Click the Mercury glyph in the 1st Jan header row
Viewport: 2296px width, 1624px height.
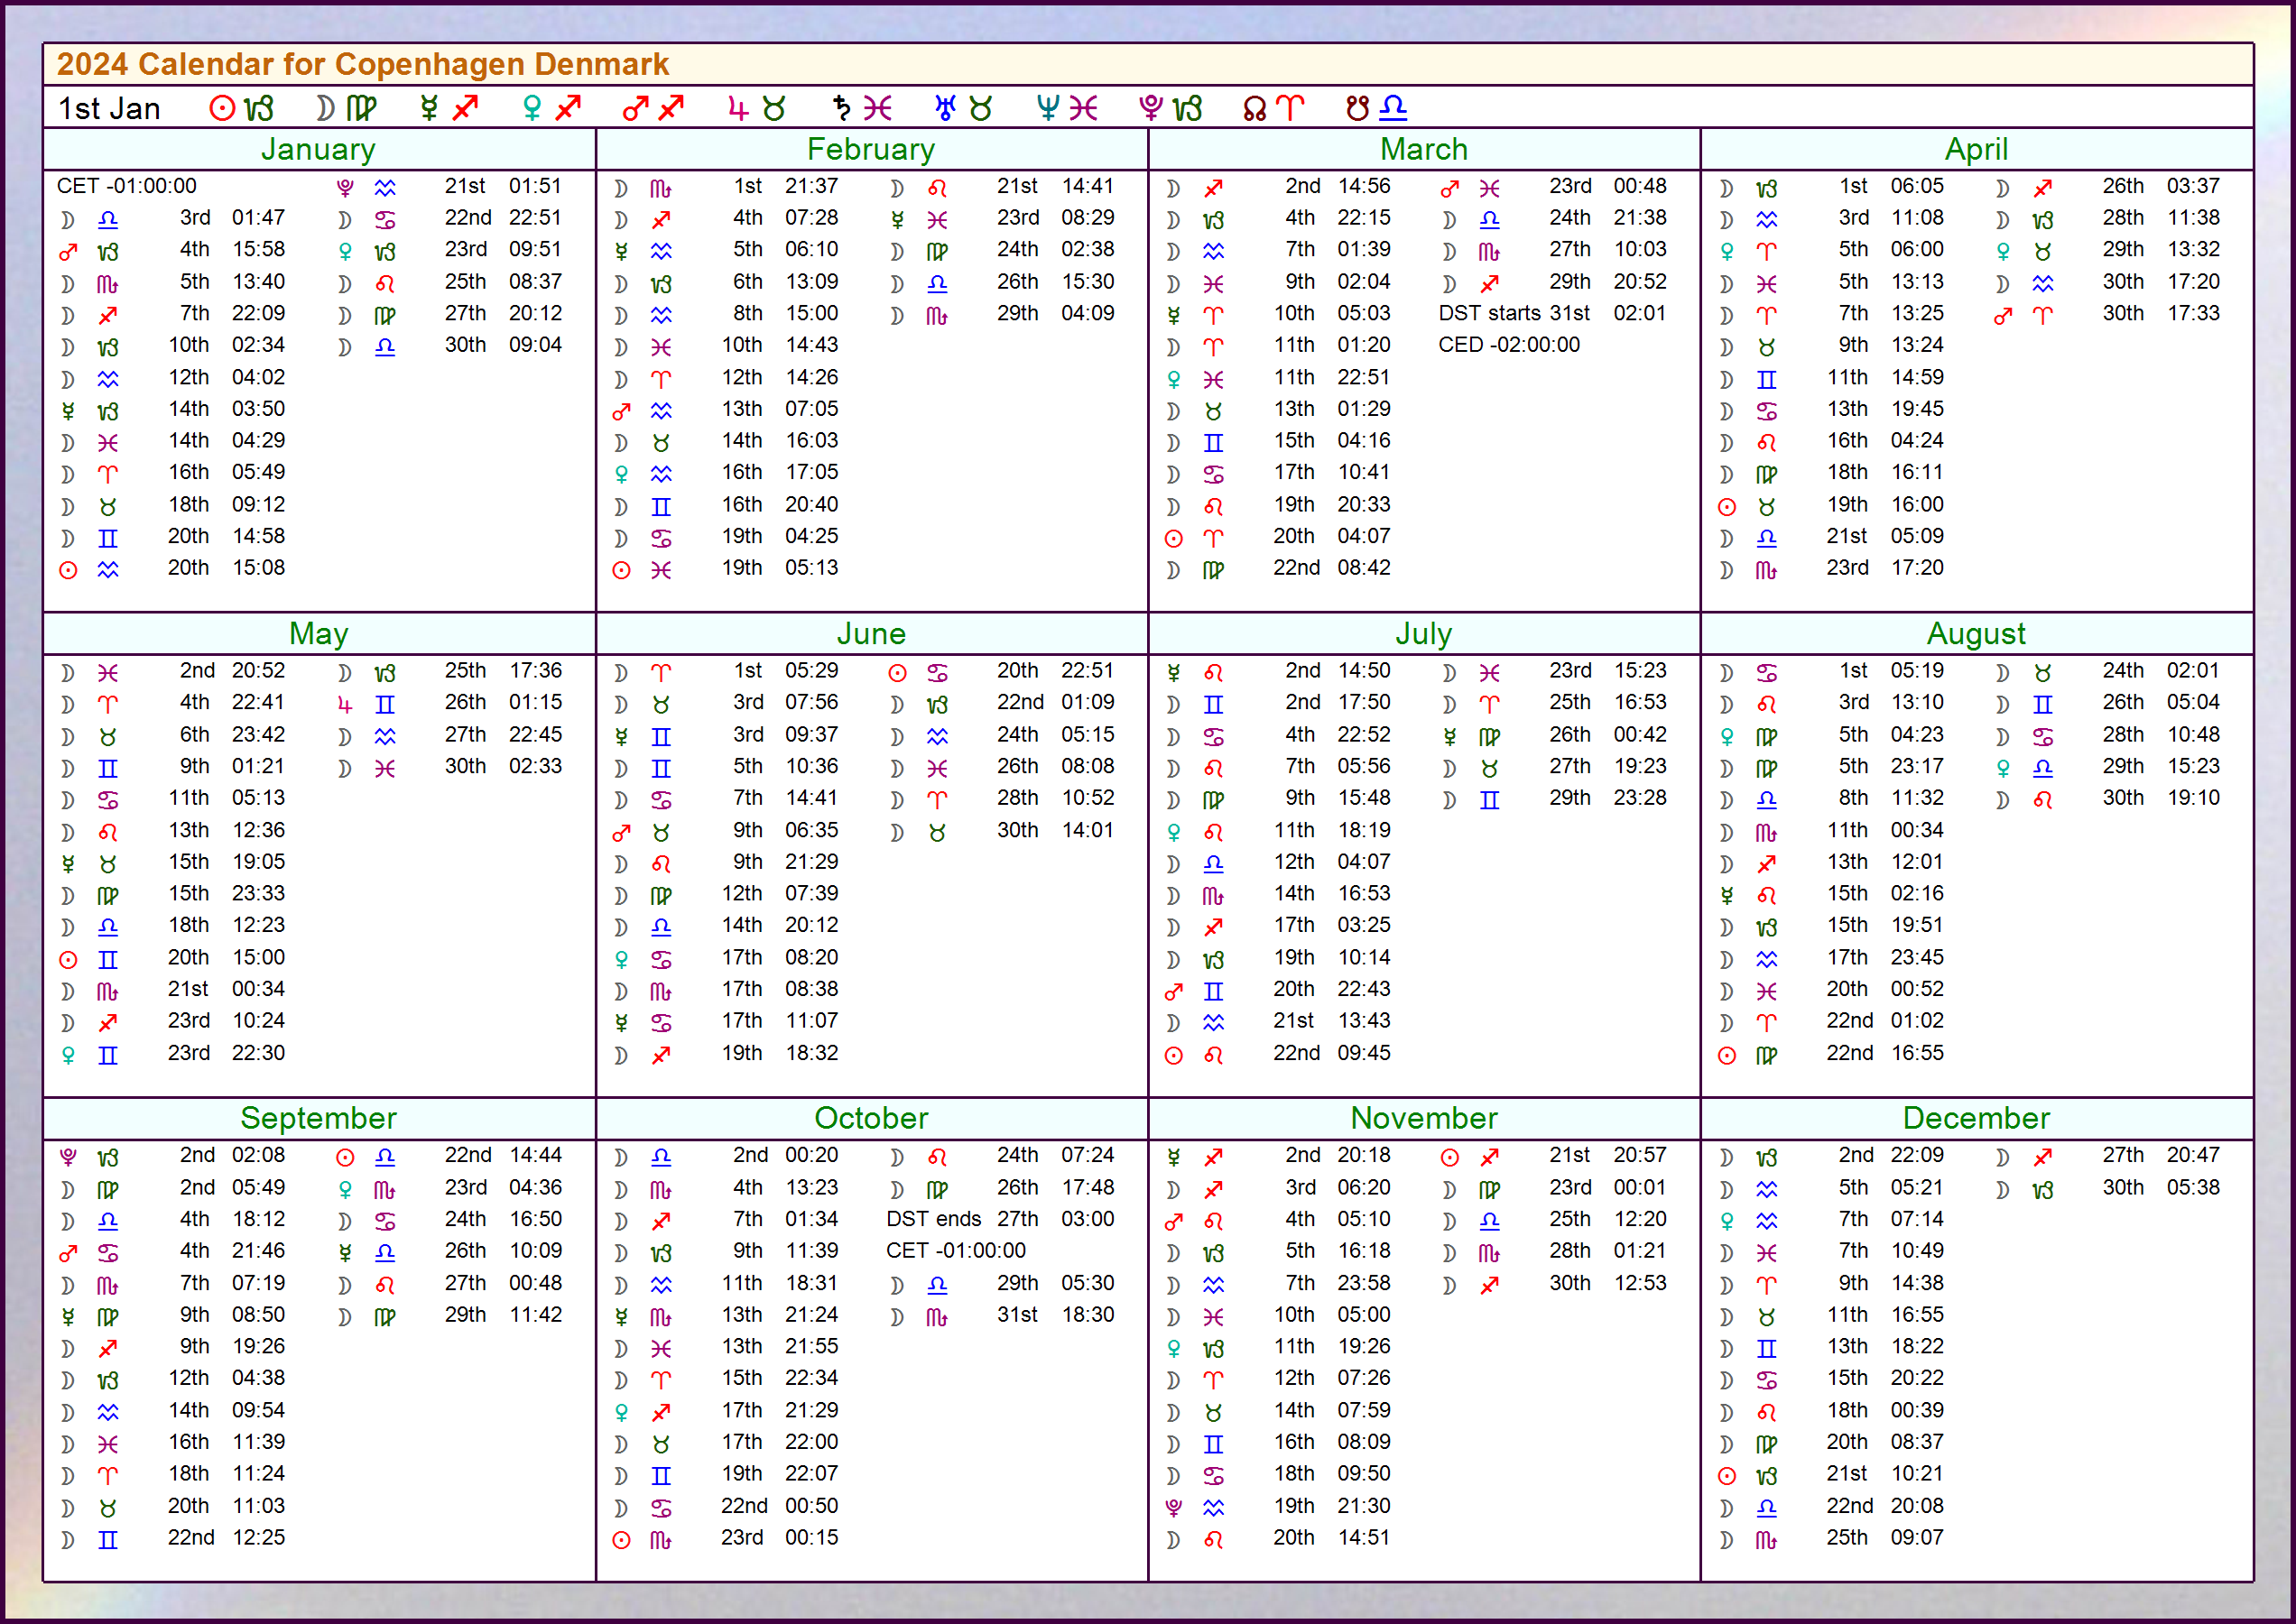point(430,108)
